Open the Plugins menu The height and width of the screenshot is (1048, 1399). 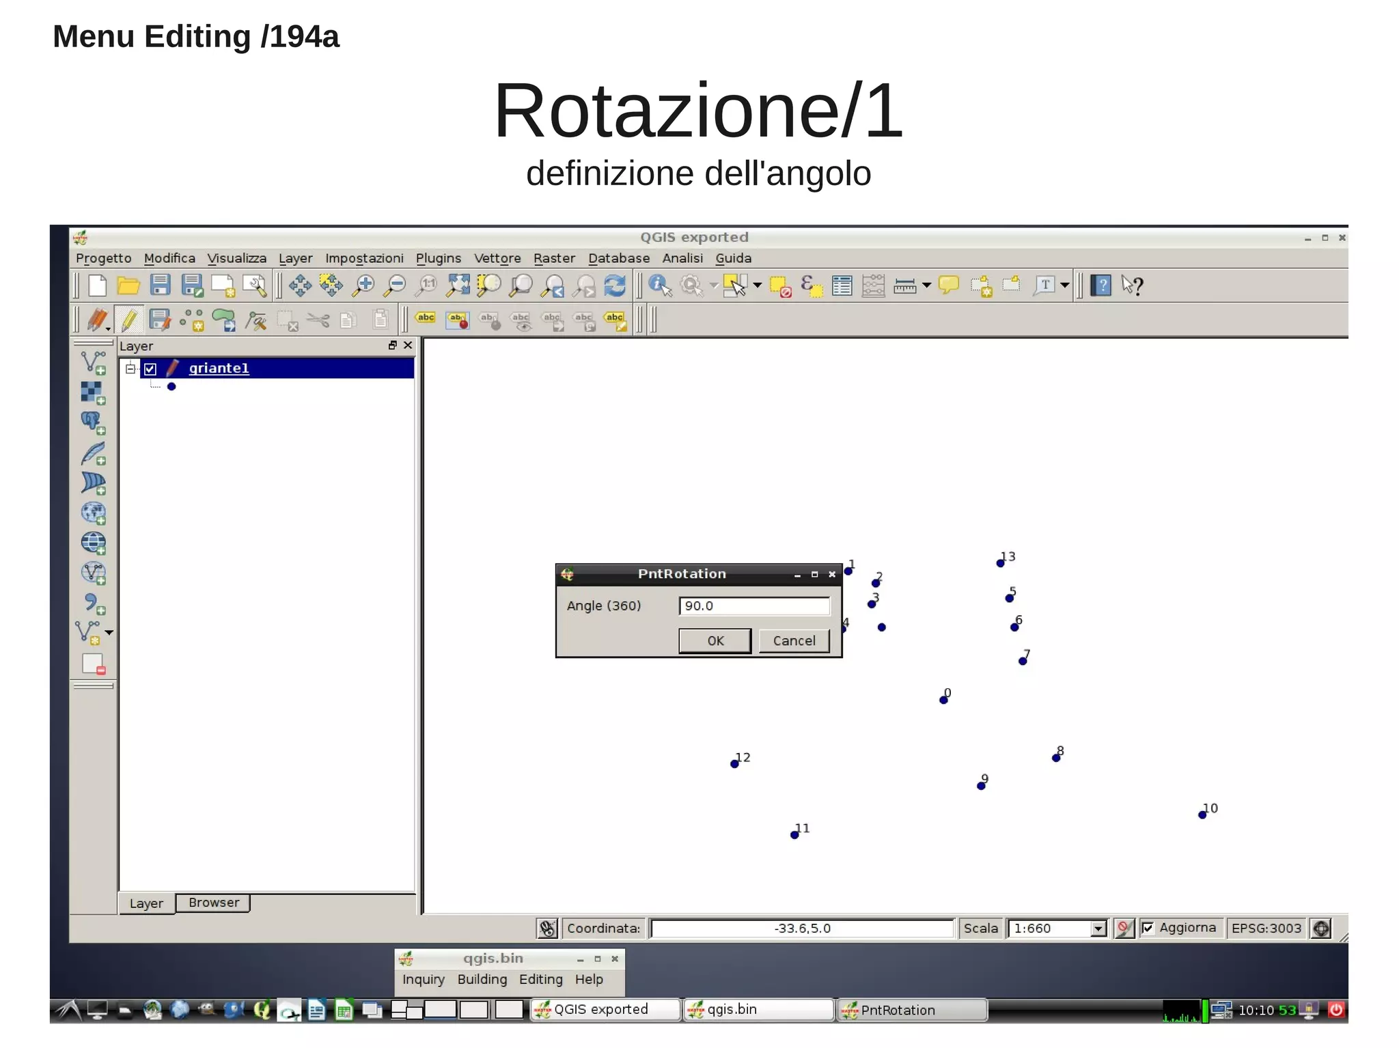[439, 258]
